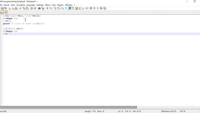This screenshot has width=200, height=113.
Task: Open the ? help menu
Action: point(74,5)
